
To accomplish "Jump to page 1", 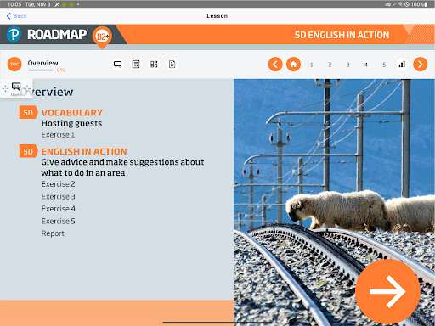I will 312,65.
